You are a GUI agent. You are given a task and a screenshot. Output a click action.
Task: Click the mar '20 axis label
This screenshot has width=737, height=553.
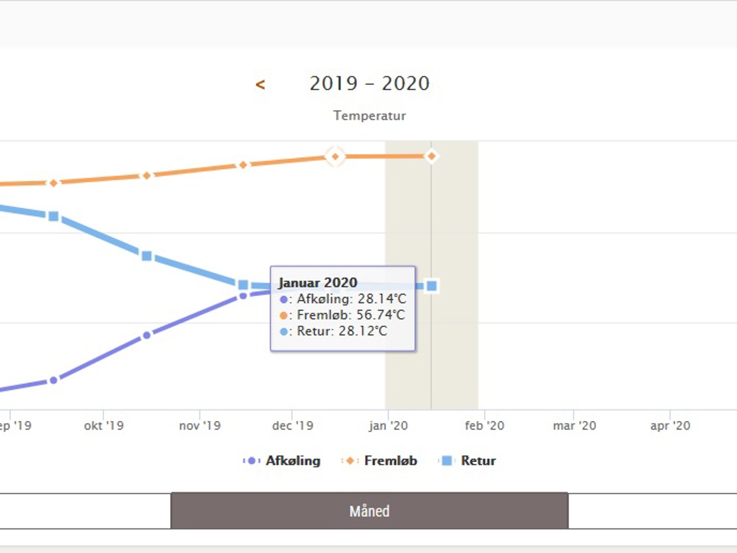[574, 426]
